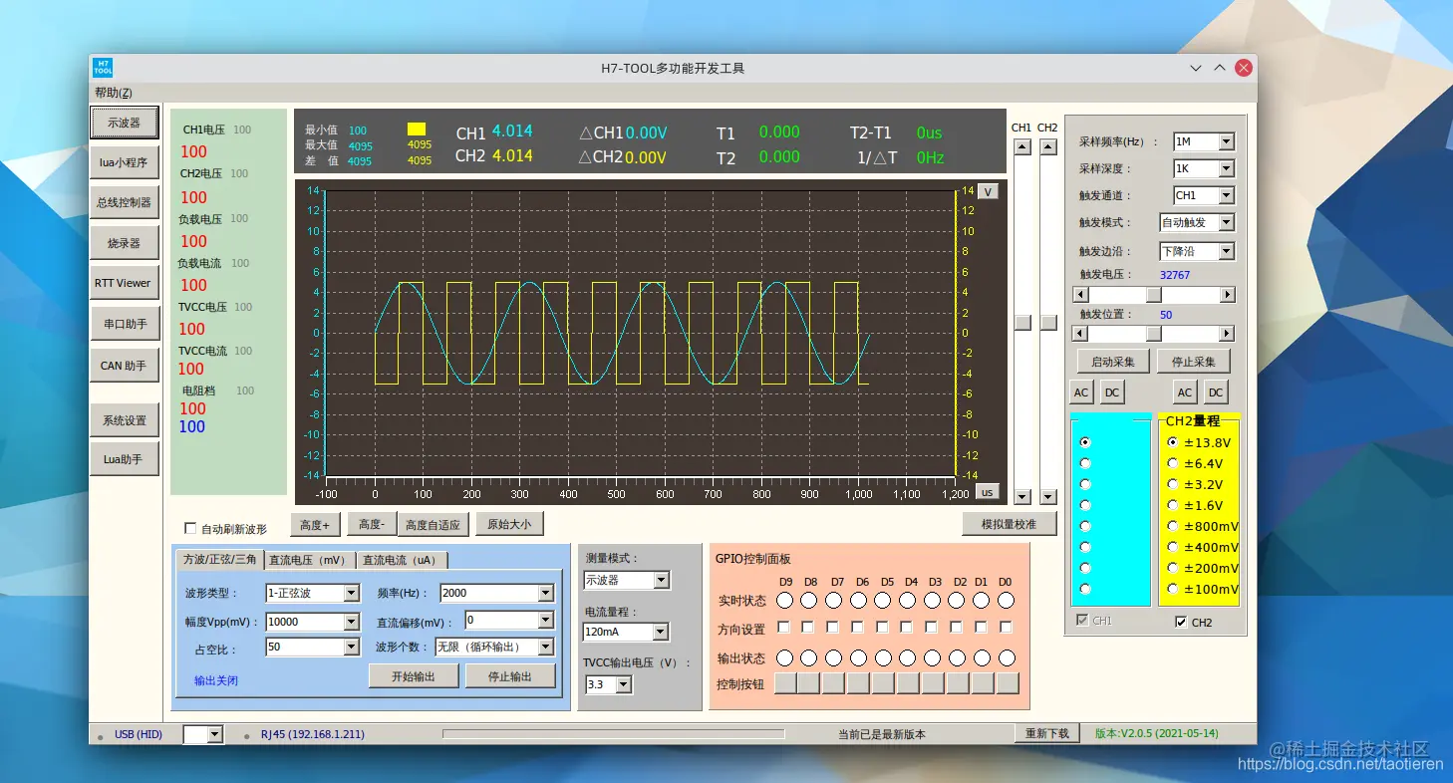1453x783 pixels.
Task: Open CAN 助手 in left sidebar
Action: [x=125, y=366]
